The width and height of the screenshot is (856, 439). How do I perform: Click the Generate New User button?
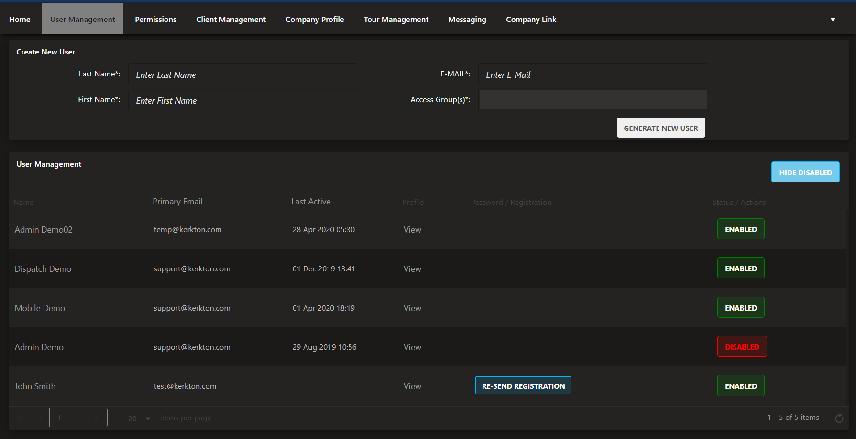660,128
